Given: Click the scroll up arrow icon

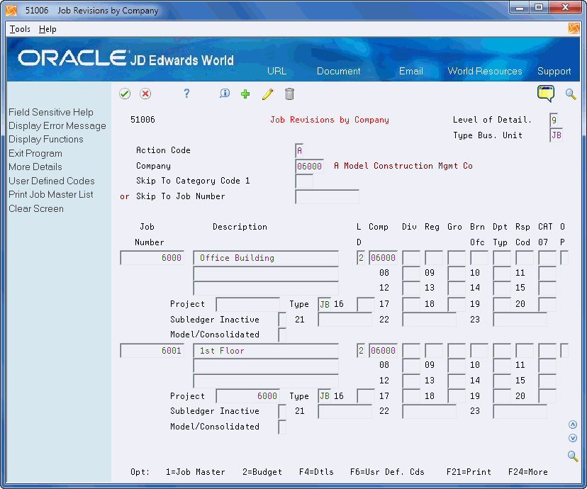Looking at the screenshot, I should pyautogui.click(x=573, y=425).
